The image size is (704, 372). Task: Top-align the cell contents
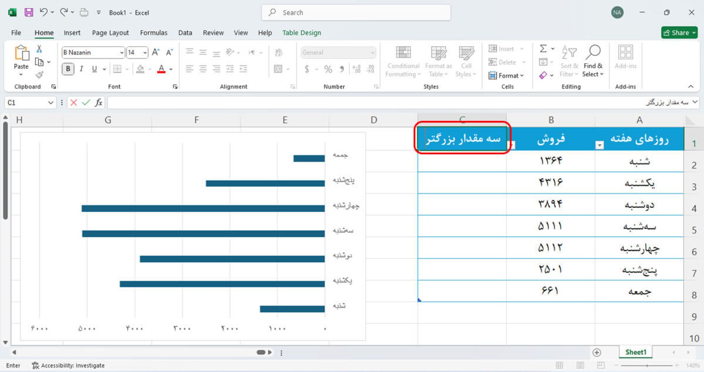[x=189, y=52]
